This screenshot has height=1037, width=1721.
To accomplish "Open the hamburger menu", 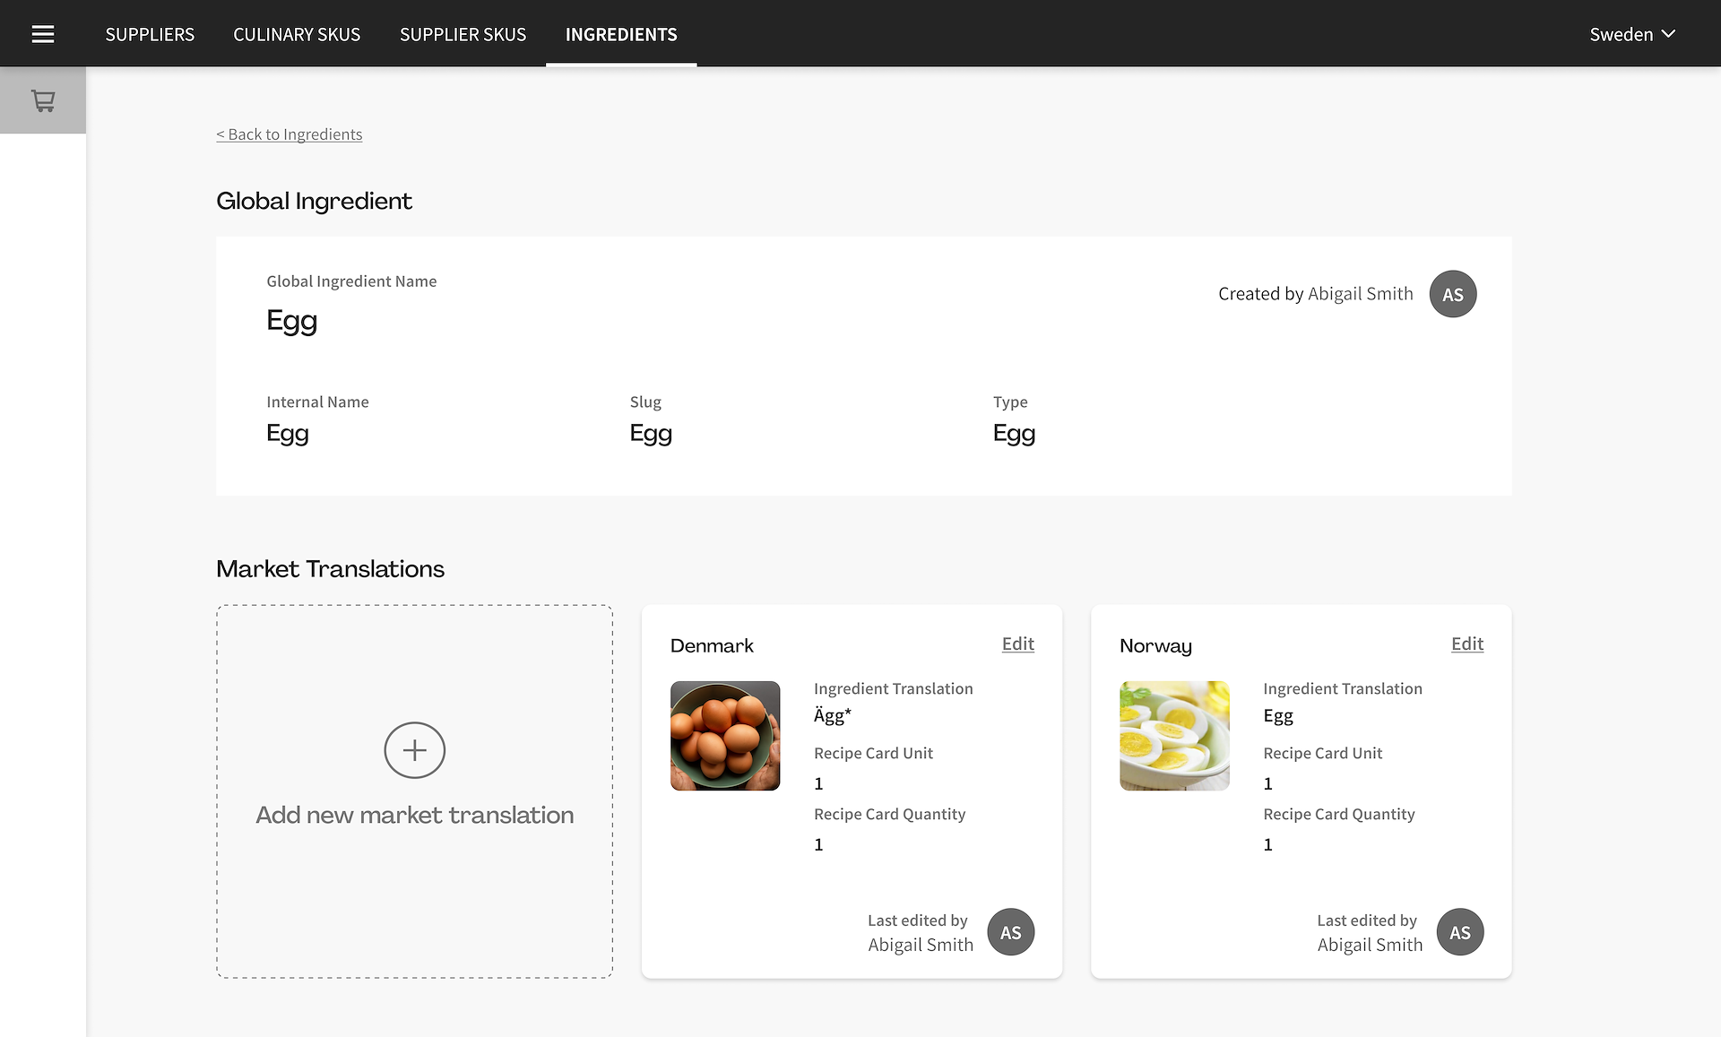I will [43, 34].
